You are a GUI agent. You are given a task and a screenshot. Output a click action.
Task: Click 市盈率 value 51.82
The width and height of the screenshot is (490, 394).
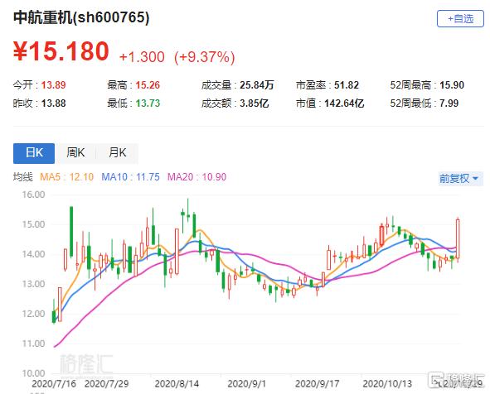pyautogui.click(x=347, y=85)
